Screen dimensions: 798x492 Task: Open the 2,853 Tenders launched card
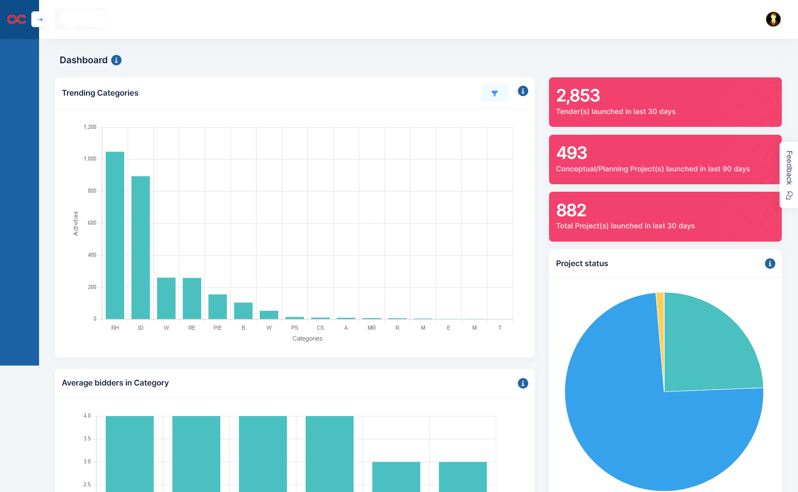click(665, 102)
